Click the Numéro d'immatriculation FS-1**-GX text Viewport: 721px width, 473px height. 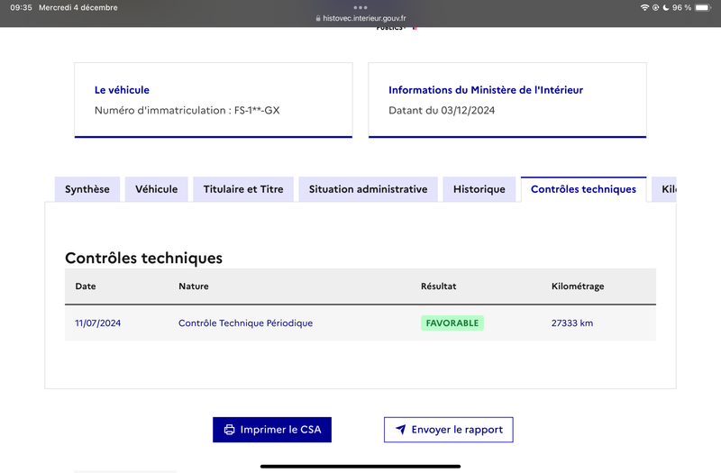point(187,110)
